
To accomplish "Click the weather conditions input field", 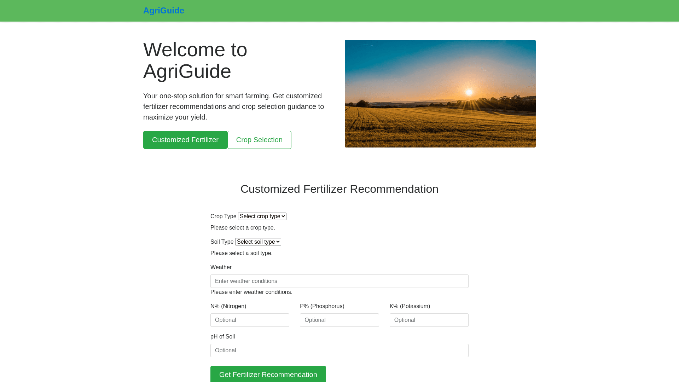I will [x=339, y=281].
